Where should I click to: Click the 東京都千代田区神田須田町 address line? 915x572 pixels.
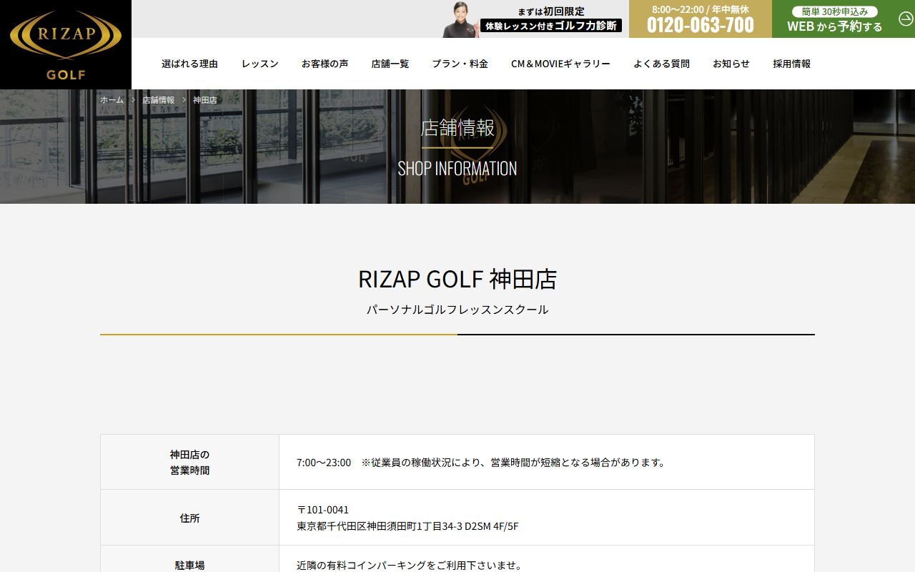407,526
